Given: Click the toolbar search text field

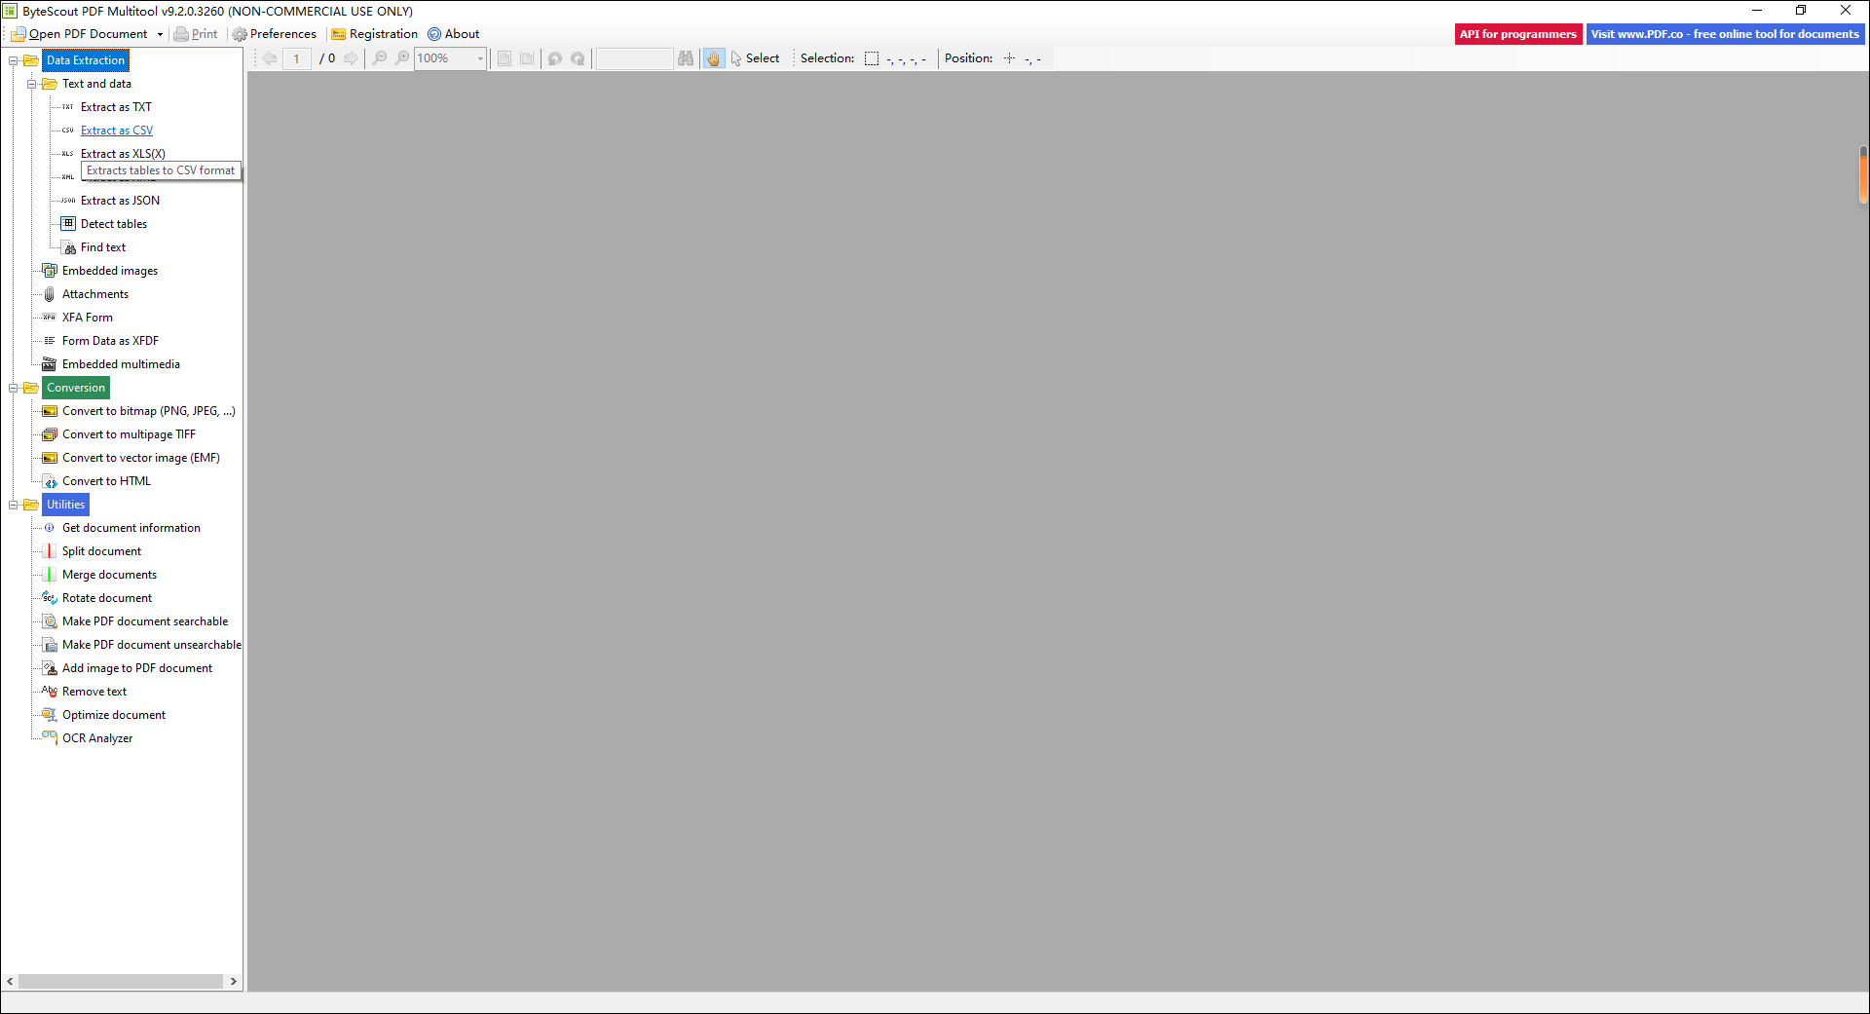Looking at the screenshot, I should click(x=633, y=58).
